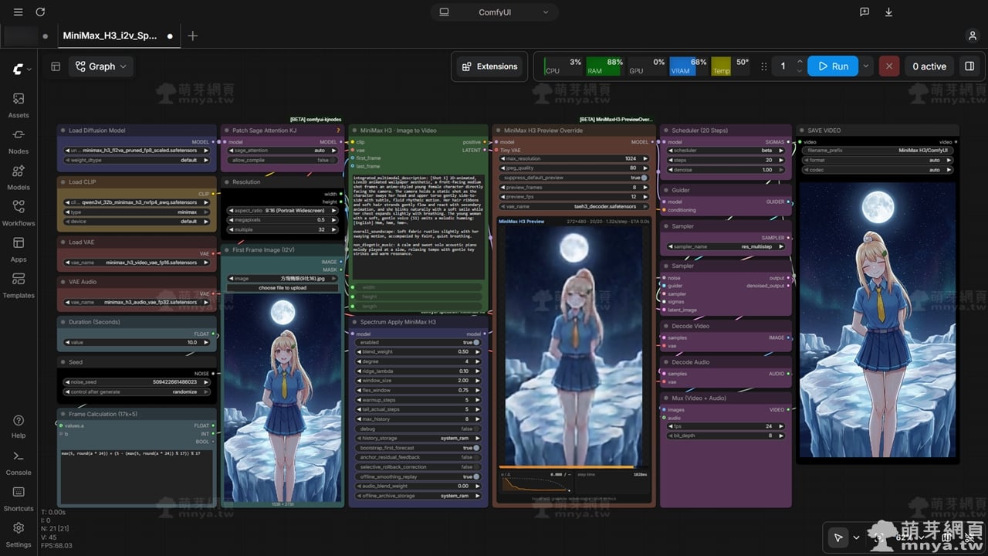This screenshot has height=556, width=988.
Task: Click the red cancel run icon
Action: (888, 66)
